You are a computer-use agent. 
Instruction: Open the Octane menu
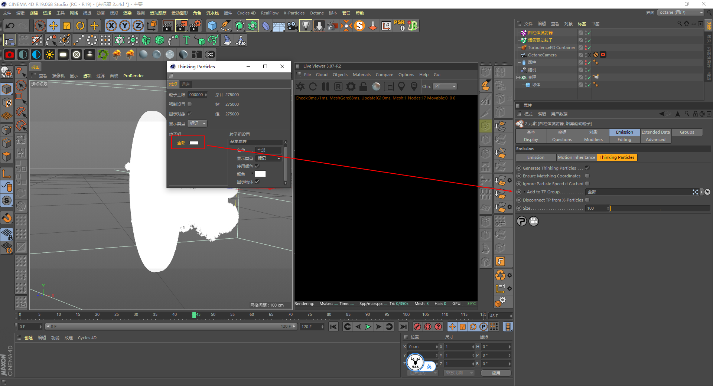click(x=316, y=13)
